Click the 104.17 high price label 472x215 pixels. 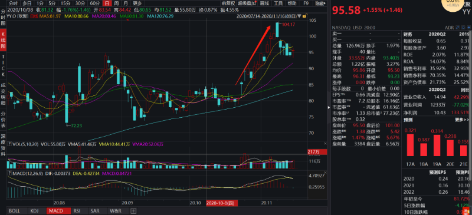pyautogui.click(x=288, y=24)
